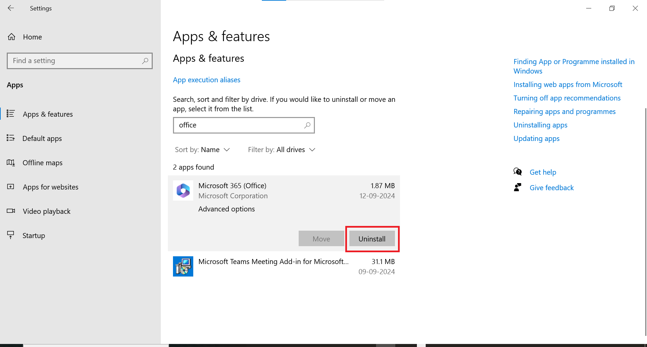Select Microsoft Teams Meeting Add-in entry
647x347 pixels.
[x=284, y=266]
